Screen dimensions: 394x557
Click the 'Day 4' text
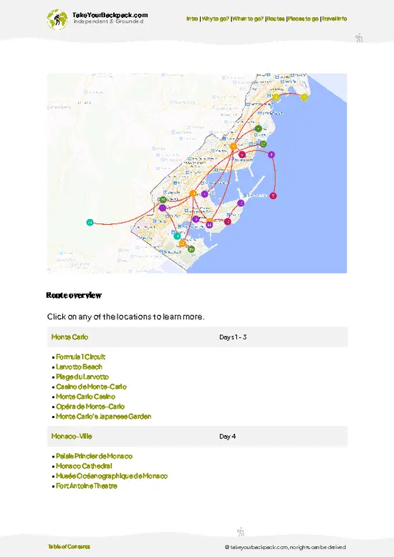pyautogui.click(x=228, y=436)
